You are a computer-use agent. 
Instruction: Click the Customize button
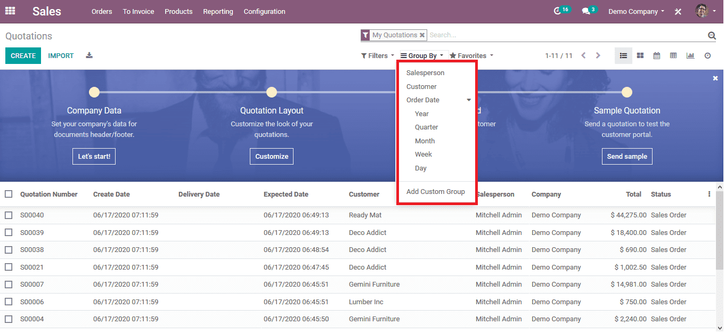click(x=272, y=156)
